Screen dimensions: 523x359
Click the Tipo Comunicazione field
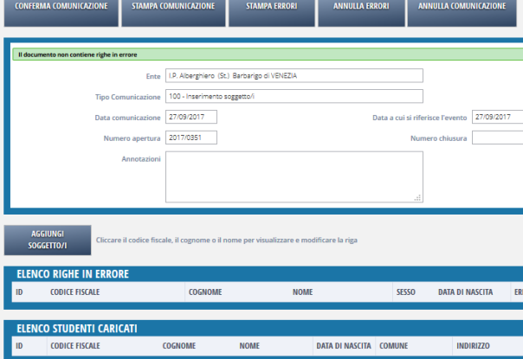(294, 96)
